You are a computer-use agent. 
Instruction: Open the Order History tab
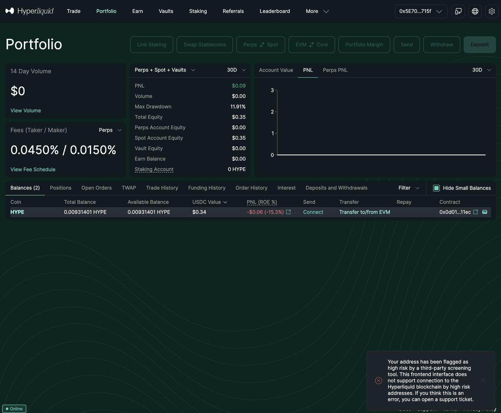(251, 188)
